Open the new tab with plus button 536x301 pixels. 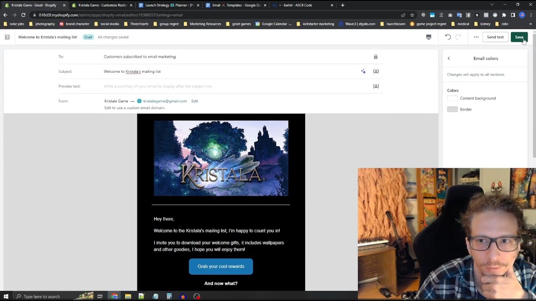coord(343,5)
